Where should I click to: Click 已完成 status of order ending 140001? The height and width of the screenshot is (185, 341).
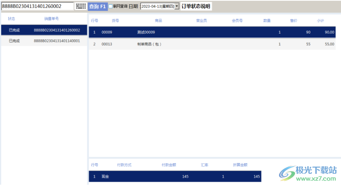pyautogui.click(x=14, y=41)
